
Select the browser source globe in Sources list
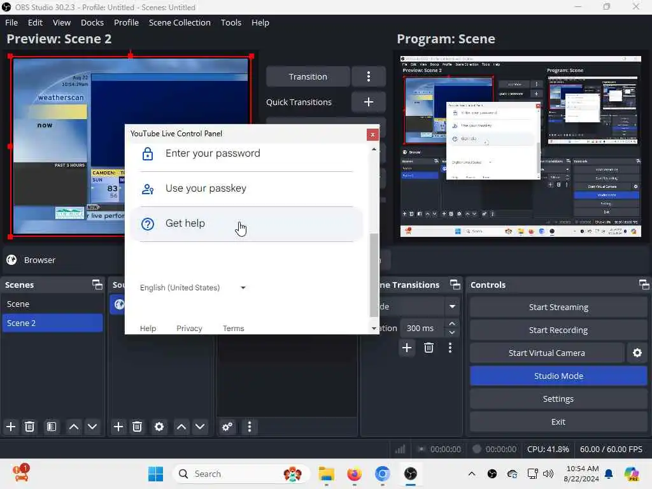[119, 304]
